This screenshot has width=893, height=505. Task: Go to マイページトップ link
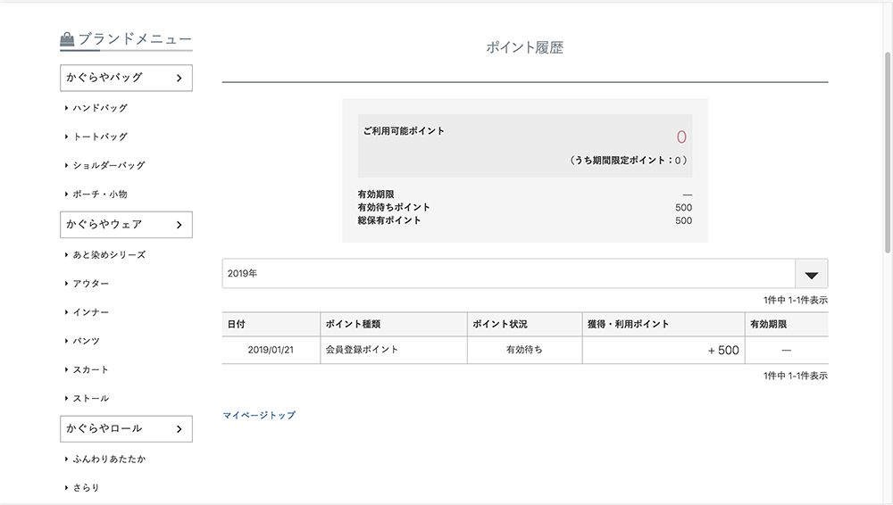click(x=259, y=415)
